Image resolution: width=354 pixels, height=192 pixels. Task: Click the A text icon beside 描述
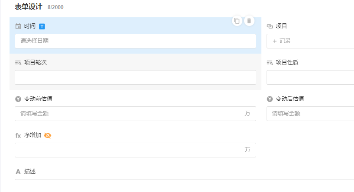tap(18, 172)
